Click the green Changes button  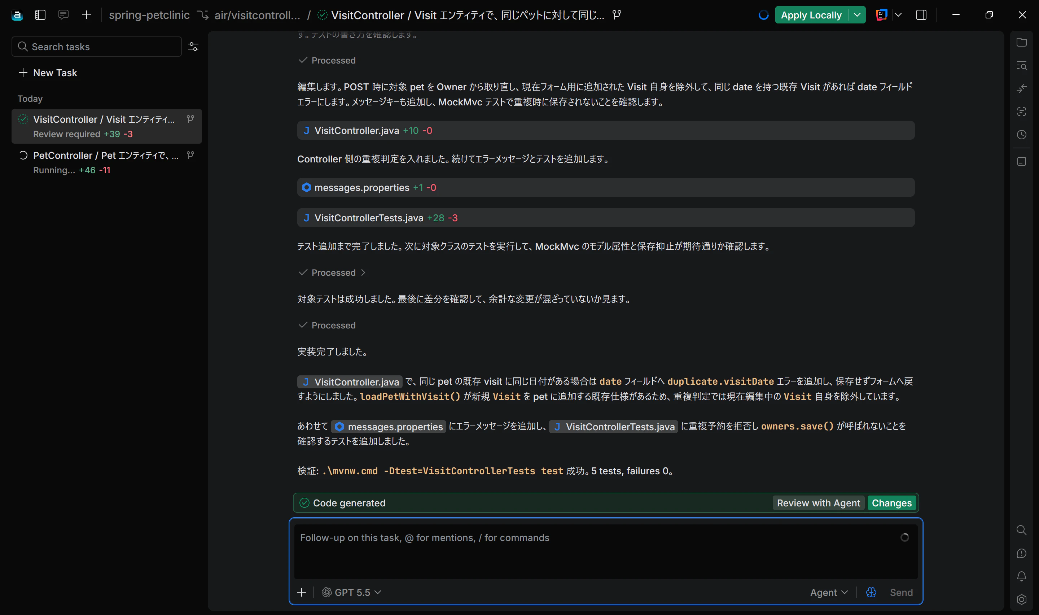[891, 503]
